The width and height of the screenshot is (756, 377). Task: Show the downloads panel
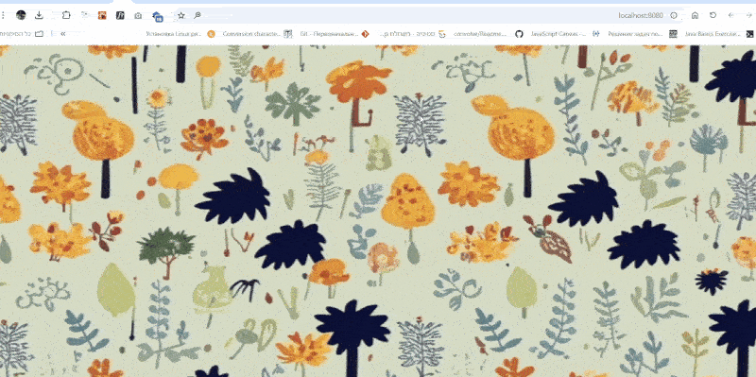pyautogui.click(x=39, y=15)
